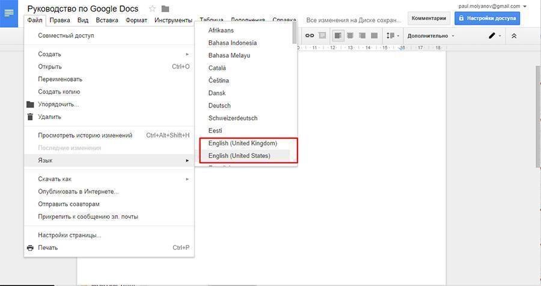
Task: Apply justified text alignment
Action: 374,35
